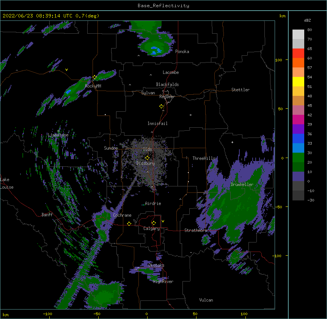The width and height of the screenshot is (327, 319).
Task: Select the bright orange swatch below red
Action: click(298, 63)
